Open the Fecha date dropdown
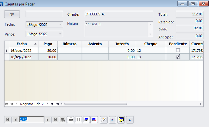Screen dimensions: 209x127 60,25
